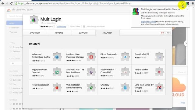Open Advanced SystemCare Surfing title
Viewport: 195px width, 110px height.
(41, 56)
